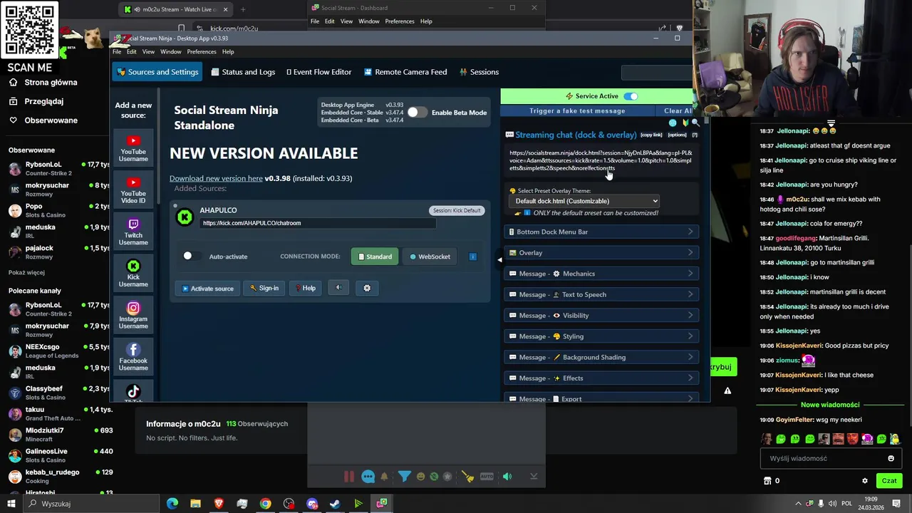912x513 pixels.
Task: Add a YouTube Username source
Action: pyautogui.click(x=133, y=148)
